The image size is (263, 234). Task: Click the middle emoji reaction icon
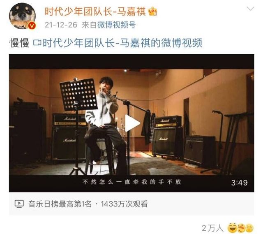click(x=242, y=228)
